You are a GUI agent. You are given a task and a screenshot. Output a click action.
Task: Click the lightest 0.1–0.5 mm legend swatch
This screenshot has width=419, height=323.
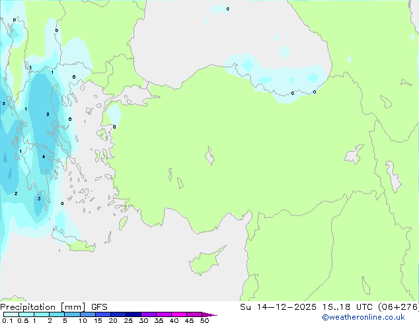(x=11, y=314)
